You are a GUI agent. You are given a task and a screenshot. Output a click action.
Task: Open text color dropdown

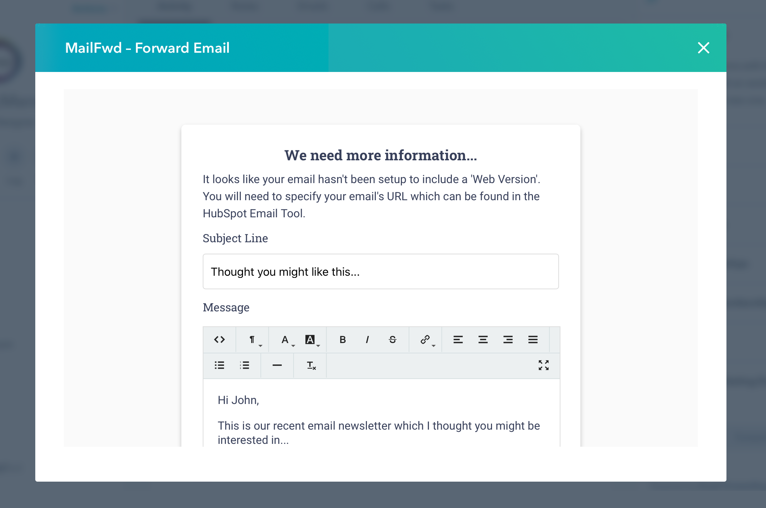tap(285, 339)
